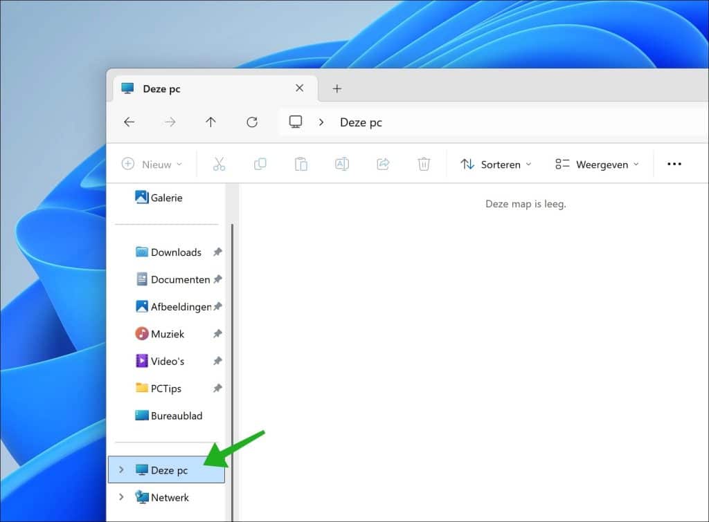Go up one folder level
709x522 pixels.
coord(210,122)
